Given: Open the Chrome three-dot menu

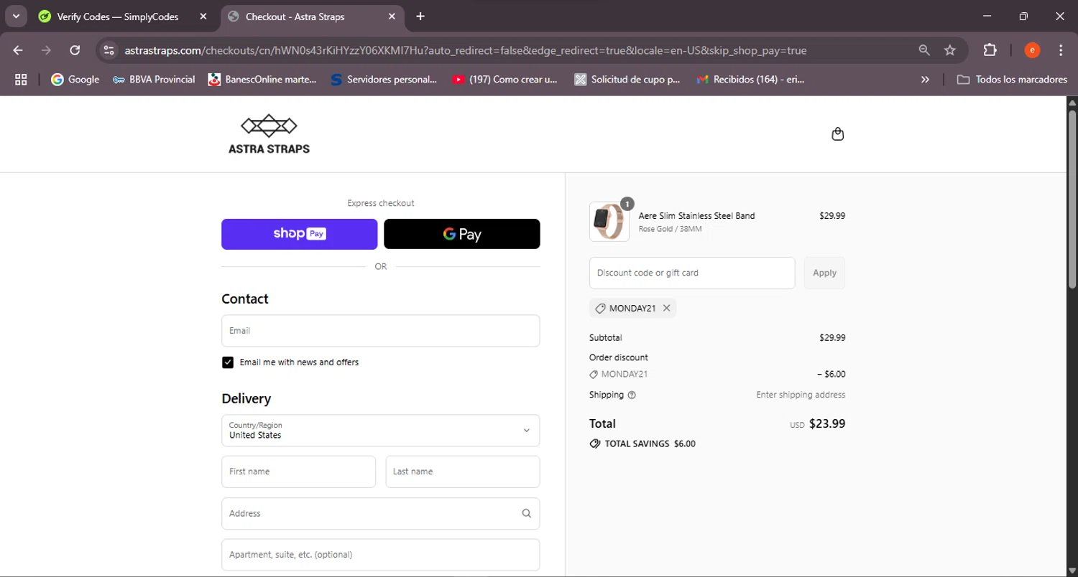Looking at the screenshot, I should [1061, 50].
